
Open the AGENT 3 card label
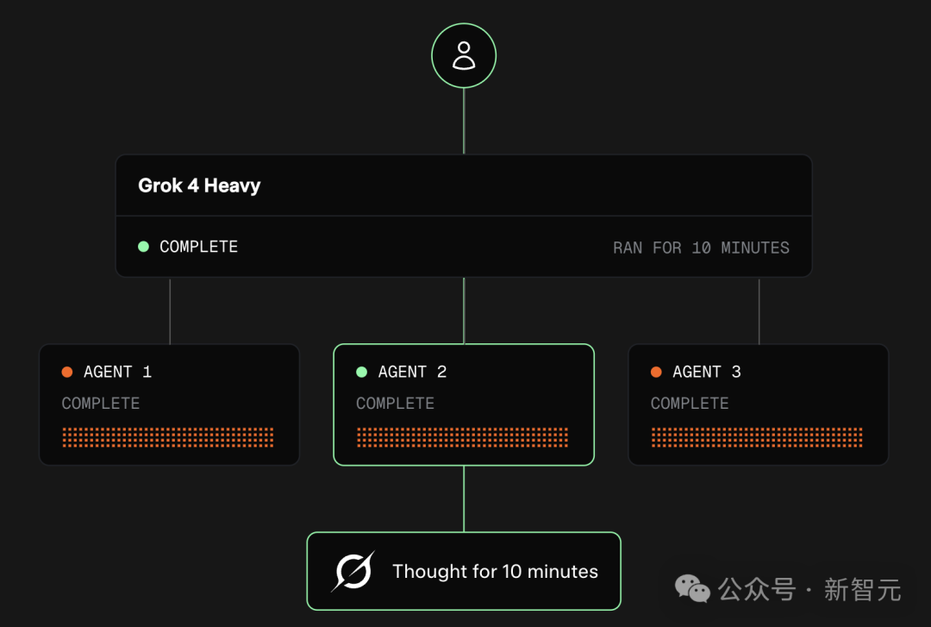click(707, 372)
